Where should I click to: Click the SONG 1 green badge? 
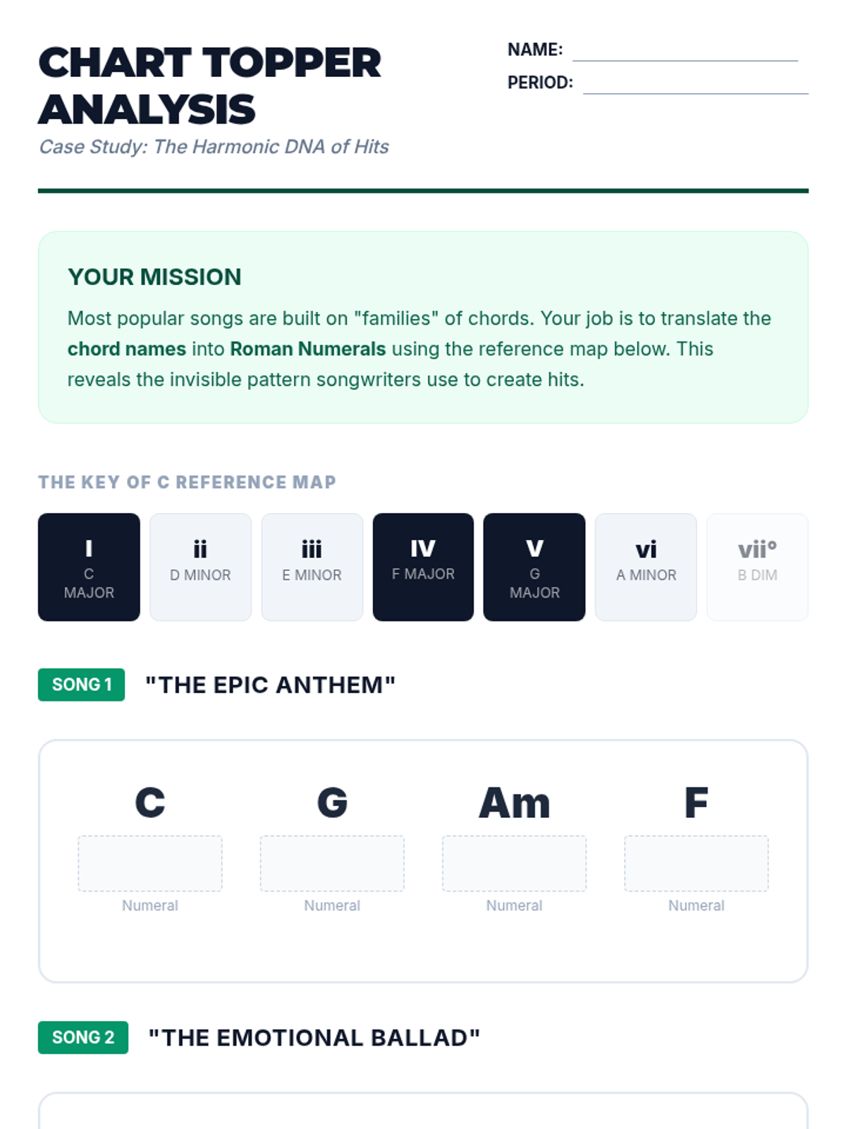click(x=81, y=684)
